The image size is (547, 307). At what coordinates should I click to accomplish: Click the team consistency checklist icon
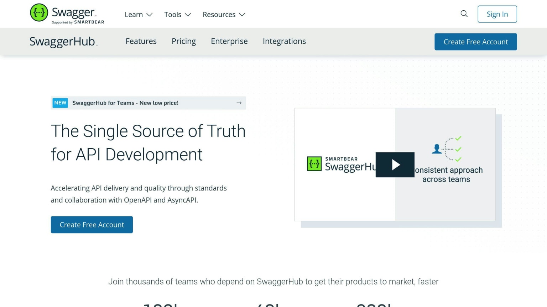[447, 149]
